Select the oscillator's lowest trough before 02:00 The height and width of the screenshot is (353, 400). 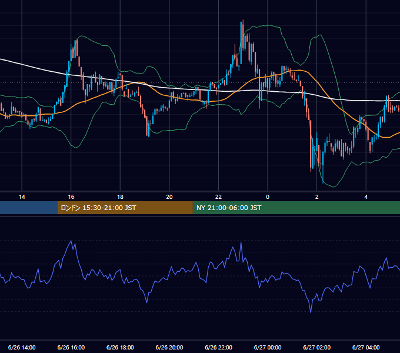click(311, 312)
